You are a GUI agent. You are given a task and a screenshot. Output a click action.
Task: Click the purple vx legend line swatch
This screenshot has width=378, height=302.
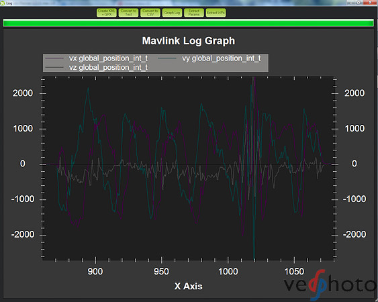point(54,58)
